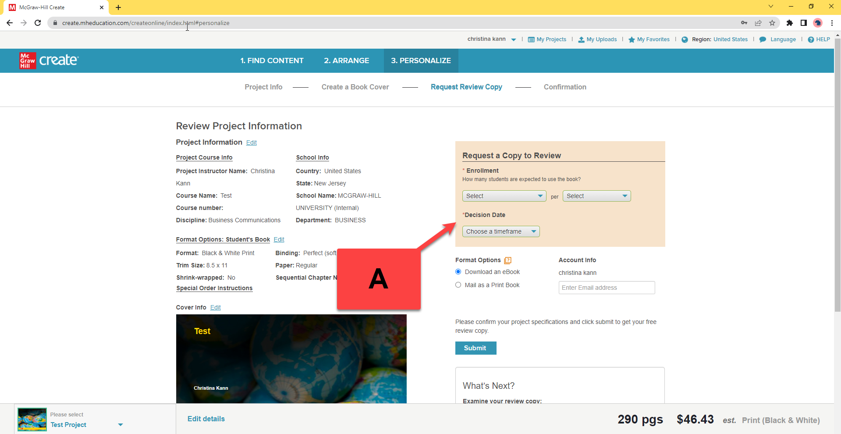Expand the Test Project selector

click(x=121, y=425)
